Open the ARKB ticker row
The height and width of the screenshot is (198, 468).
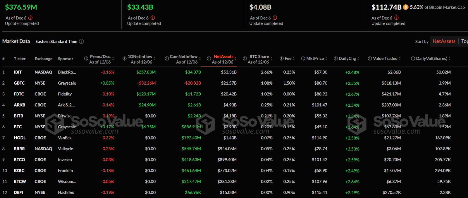(234, 105)
